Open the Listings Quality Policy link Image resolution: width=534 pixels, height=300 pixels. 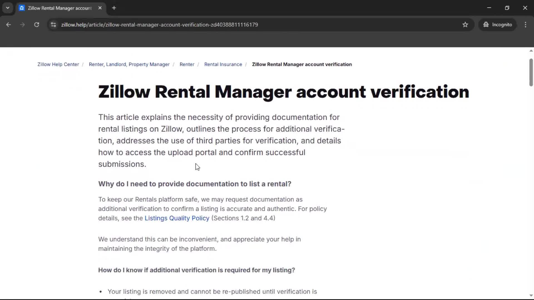[177, 218]
